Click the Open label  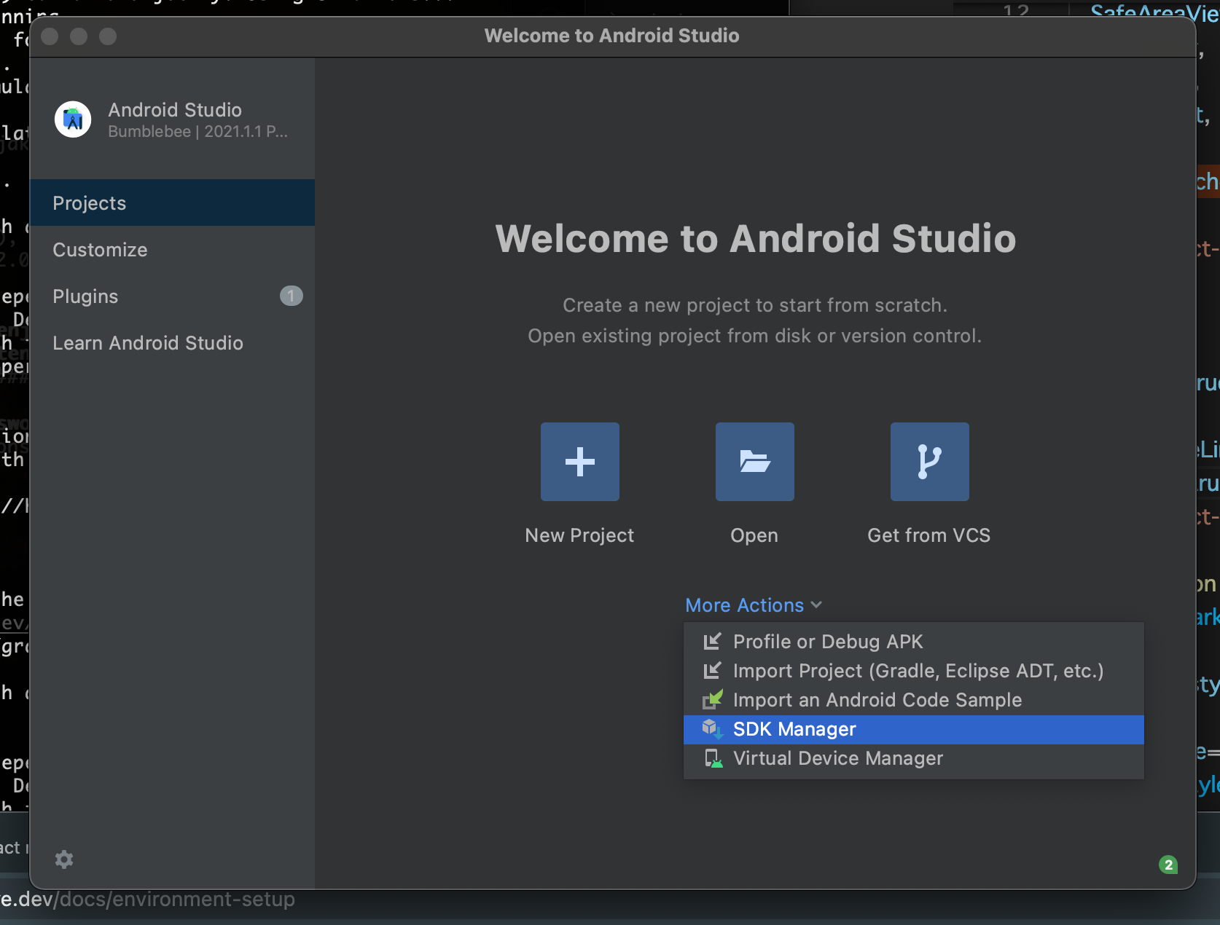(x=754, y=535)
